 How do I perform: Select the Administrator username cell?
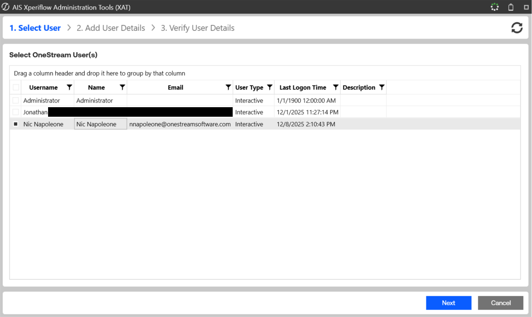pos(48,100)
